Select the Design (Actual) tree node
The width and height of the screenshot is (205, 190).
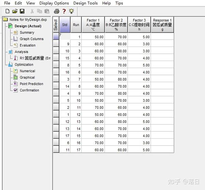point(28,26)
